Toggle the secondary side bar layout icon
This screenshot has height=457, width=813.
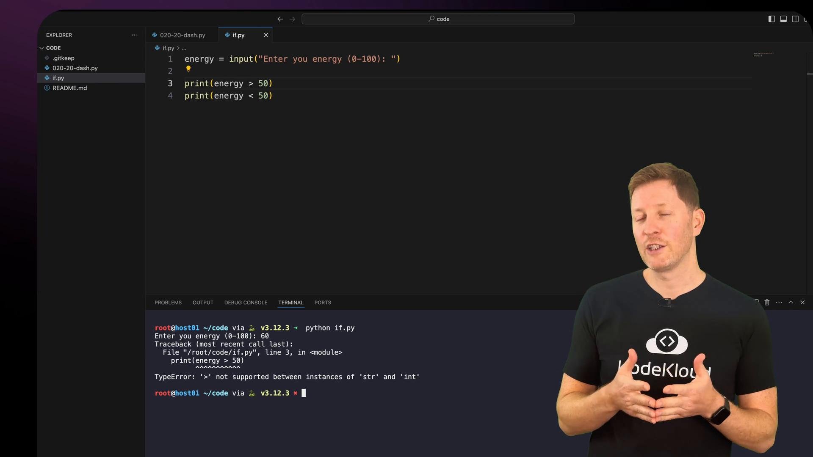795,19
